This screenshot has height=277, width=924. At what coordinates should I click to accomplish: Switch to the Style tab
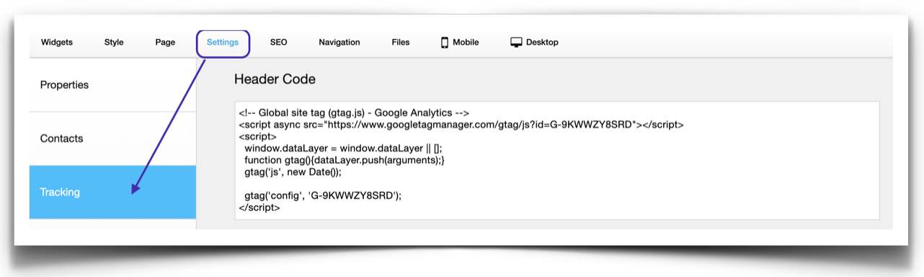pos(114,43)
